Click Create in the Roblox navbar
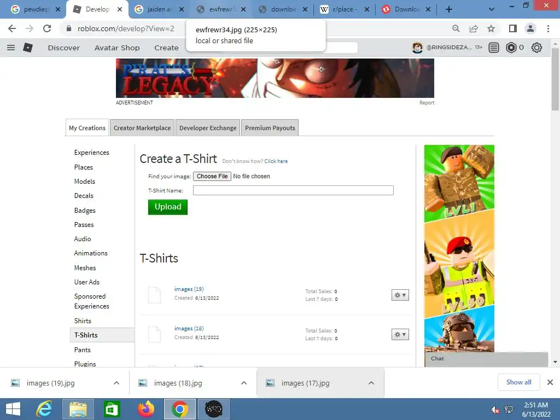This screenshot has width=560, height=420. click(x=166, y=48)
